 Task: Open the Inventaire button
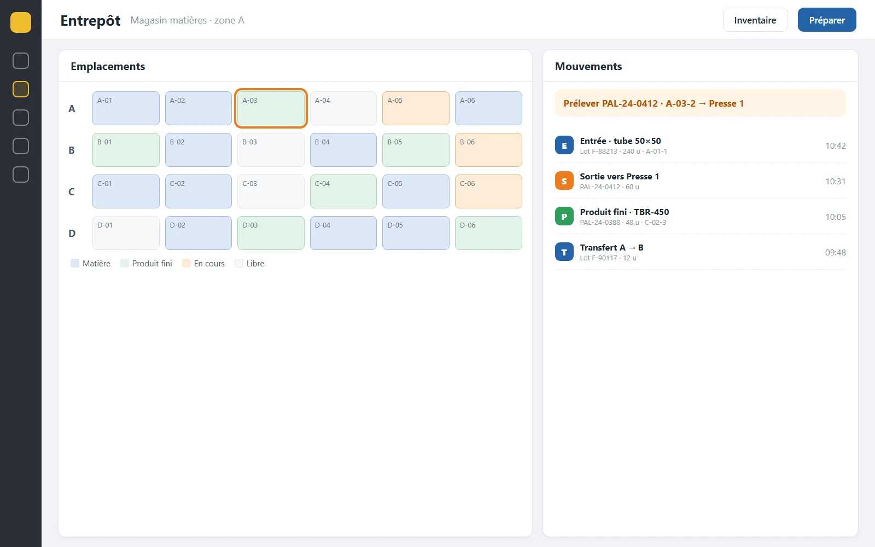point(755,20)
